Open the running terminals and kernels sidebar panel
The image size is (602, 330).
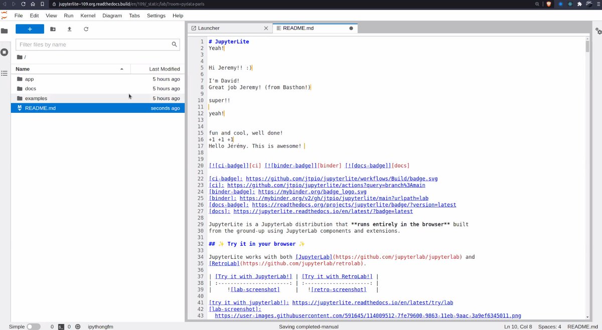pos(5,52)
